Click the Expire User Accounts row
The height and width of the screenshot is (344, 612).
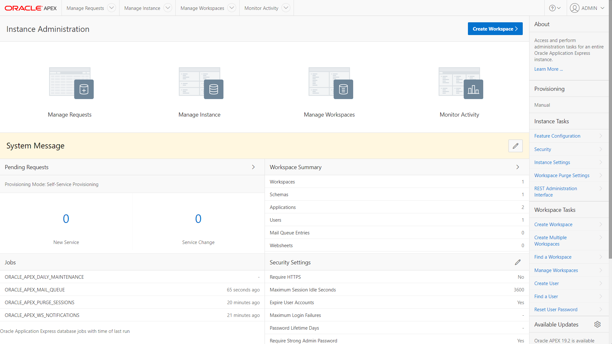[397, 302]
